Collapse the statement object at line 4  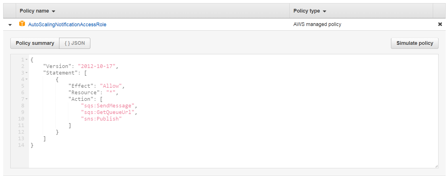point(26,79)
